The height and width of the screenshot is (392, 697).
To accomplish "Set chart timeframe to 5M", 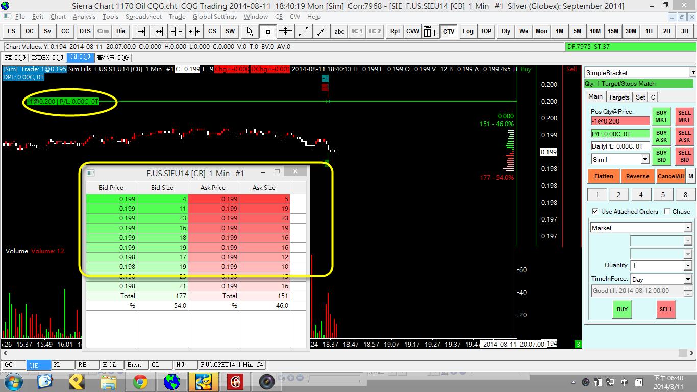I will tap(577, 31).
